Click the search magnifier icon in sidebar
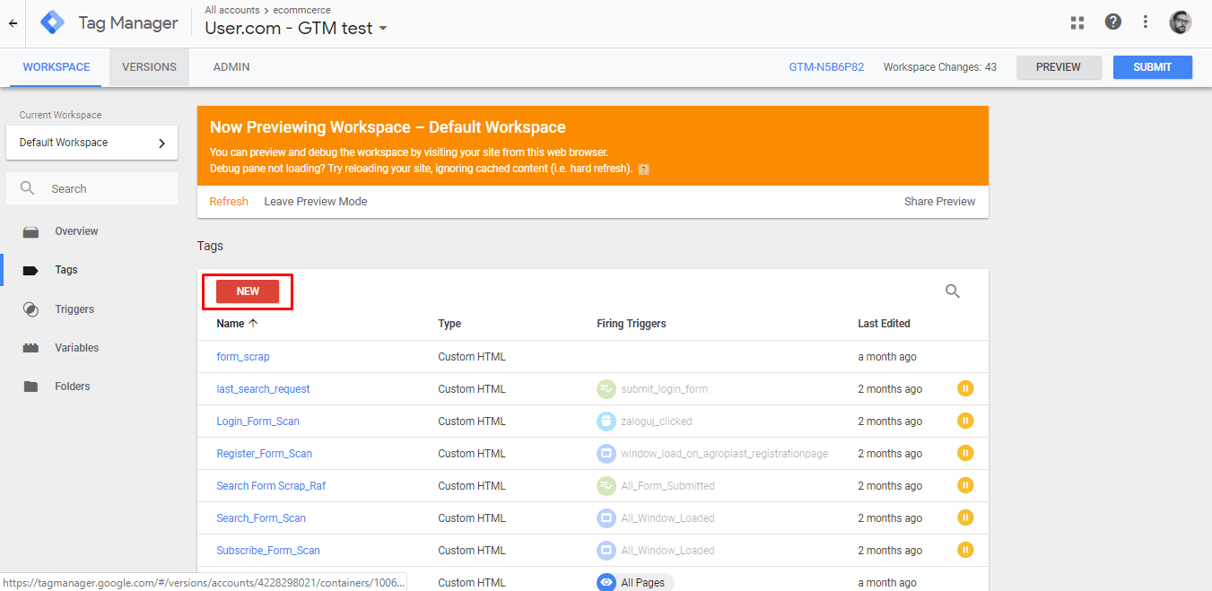This screenshot has height=591, width=1212. (28, 188)
